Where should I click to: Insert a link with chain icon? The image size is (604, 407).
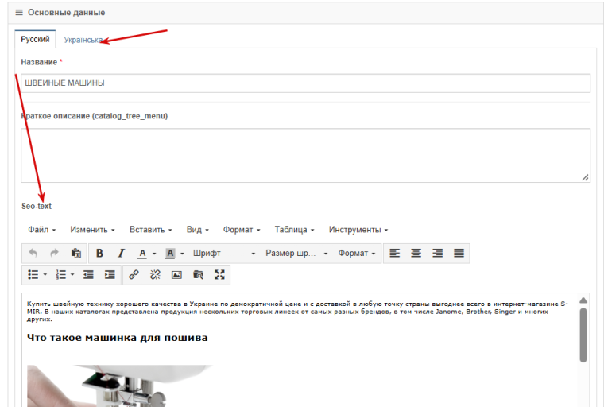pos(134,275)
